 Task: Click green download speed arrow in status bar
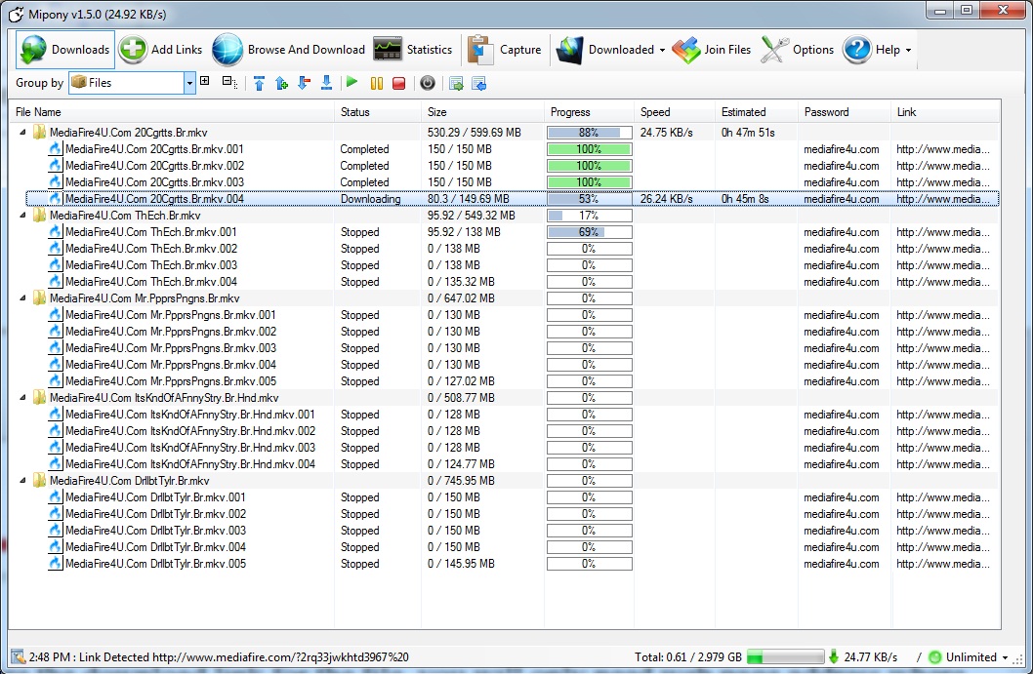834,656
